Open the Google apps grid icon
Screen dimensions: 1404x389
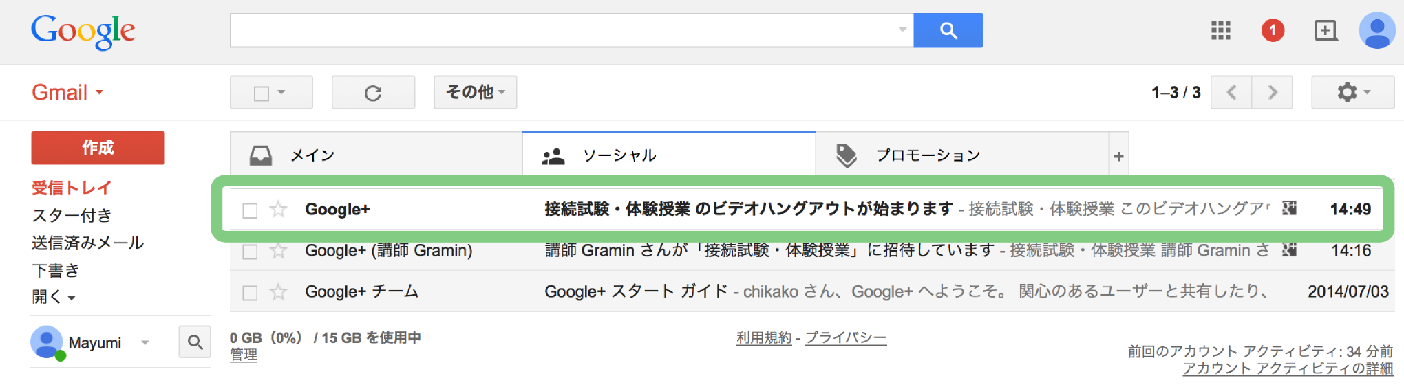coord(1220,30)
